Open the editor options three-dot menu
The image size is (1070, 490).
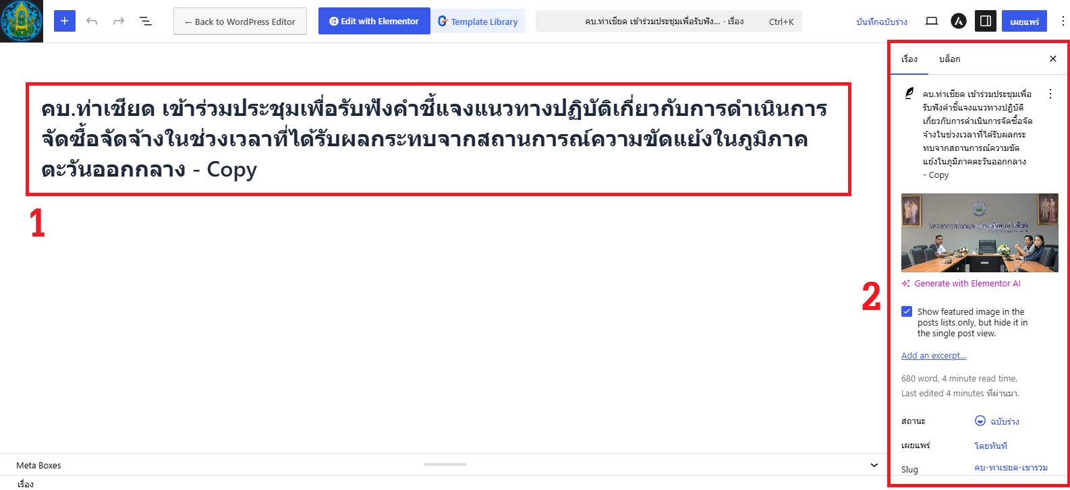coord(1063,21)
